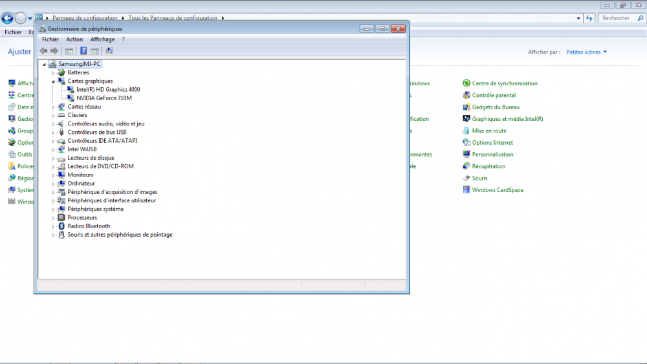Click the Help toolbar icon in Device Manager

[x=83, y=51]
